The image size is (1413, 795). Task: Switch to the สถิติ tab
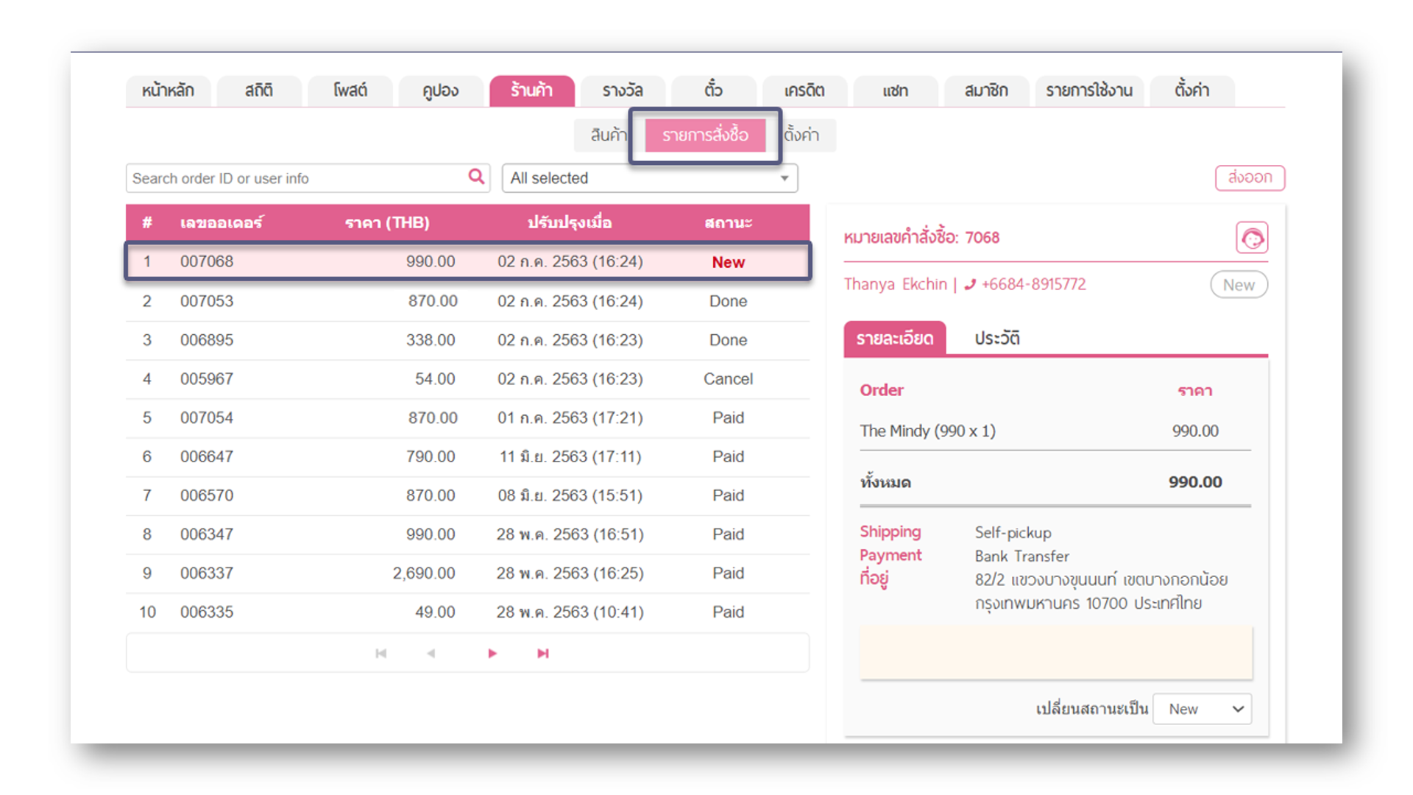(259, 91)
